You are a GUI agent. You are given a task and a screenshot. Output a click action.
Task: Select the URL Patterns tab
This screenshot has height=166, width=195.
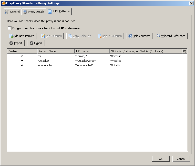tap(59, 12)
